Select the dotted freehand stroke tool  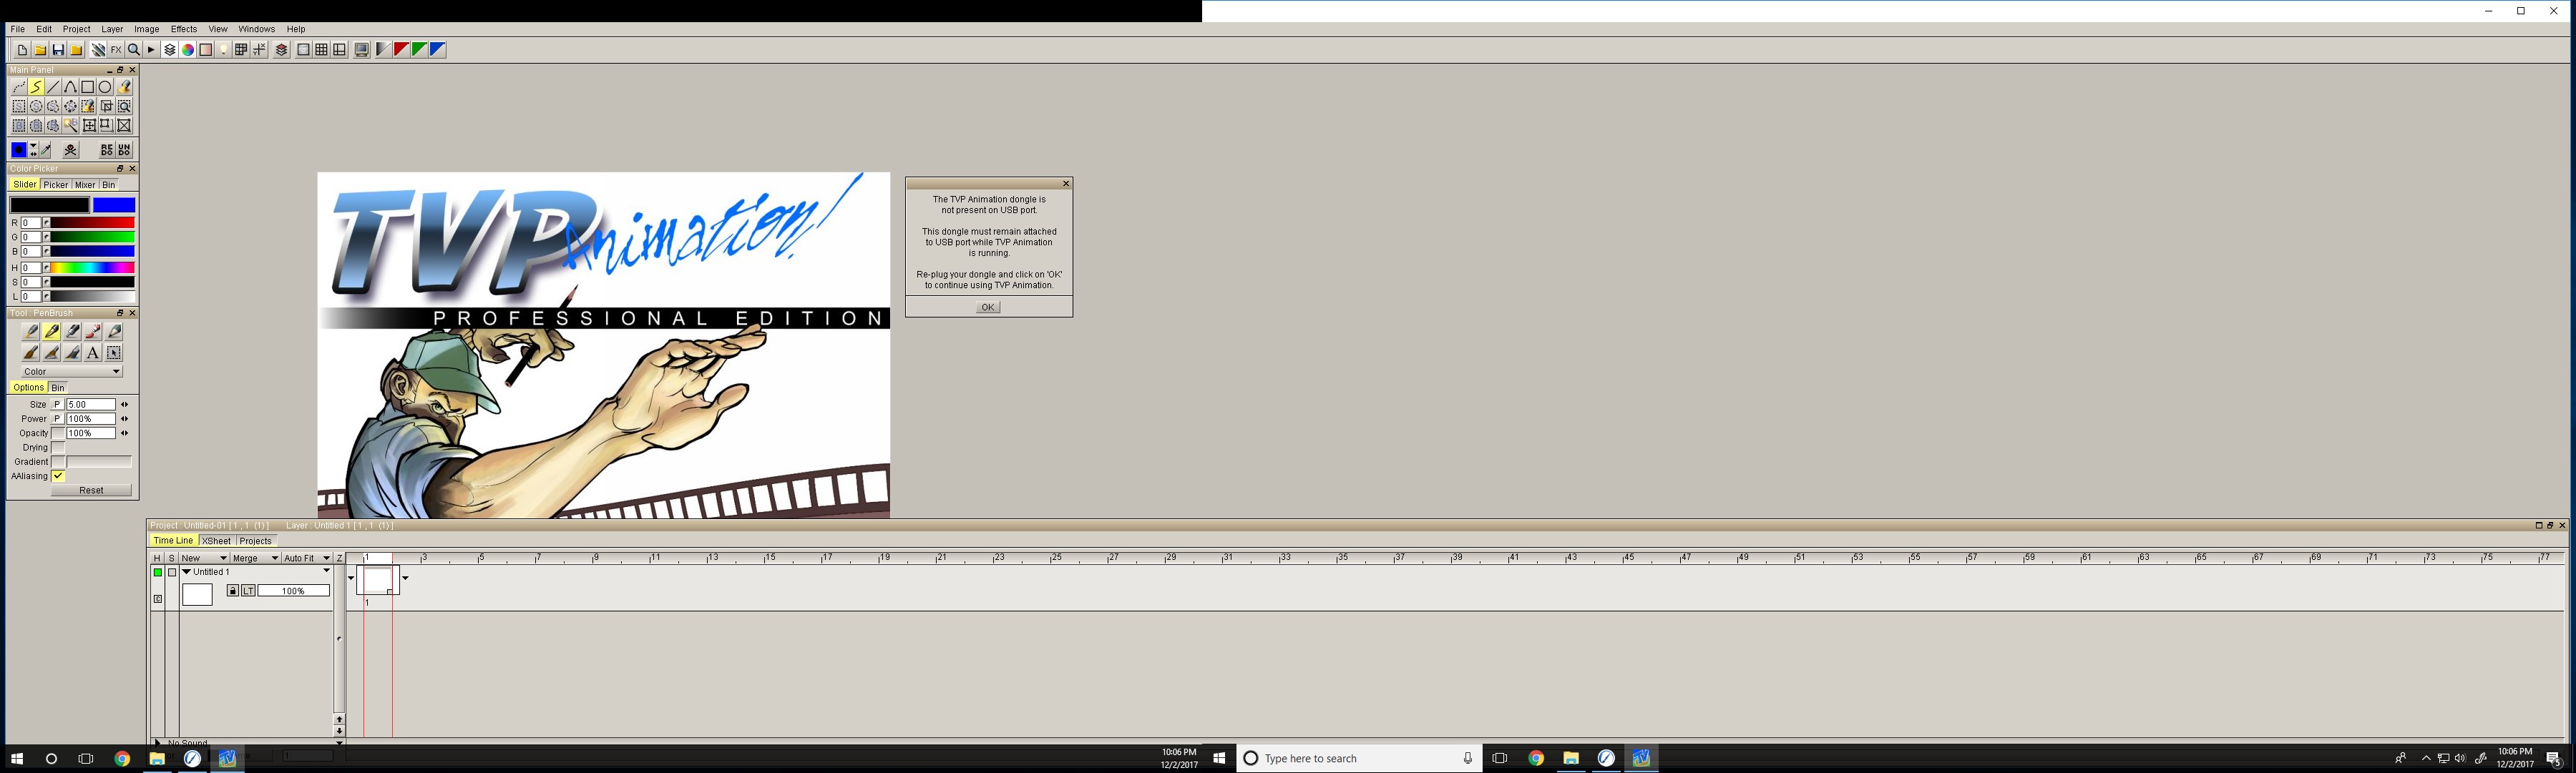pos(19,87)
